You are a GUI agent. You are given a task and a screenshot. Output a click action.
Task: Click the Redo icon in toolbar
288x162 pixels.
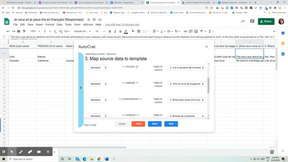coord(13,31)
